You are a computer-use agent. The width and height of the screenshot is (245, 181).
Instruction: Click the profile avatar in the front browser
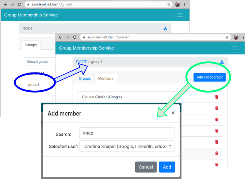coord(236,37)
